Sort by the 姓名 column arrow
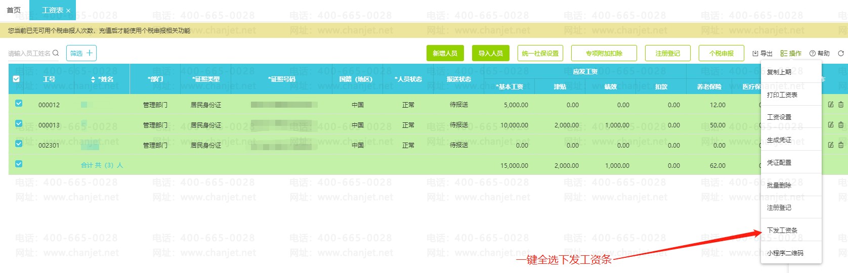The height and width of the screenshot is (273, 848). coord(93,79)
